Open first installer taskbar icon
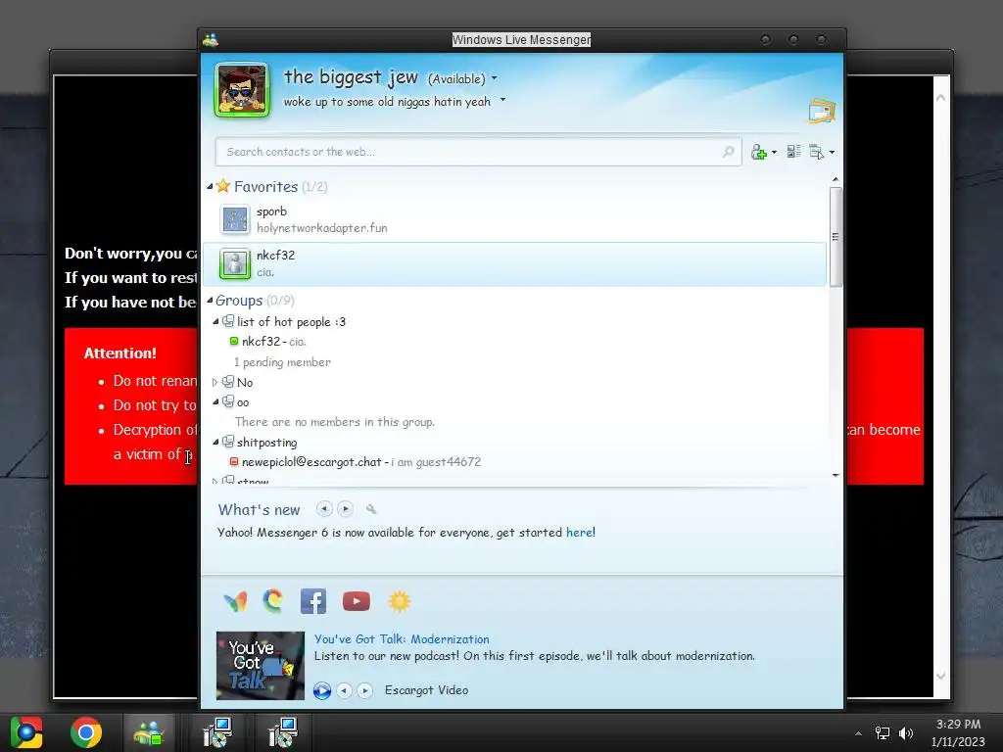 click(x=217, y=732)
